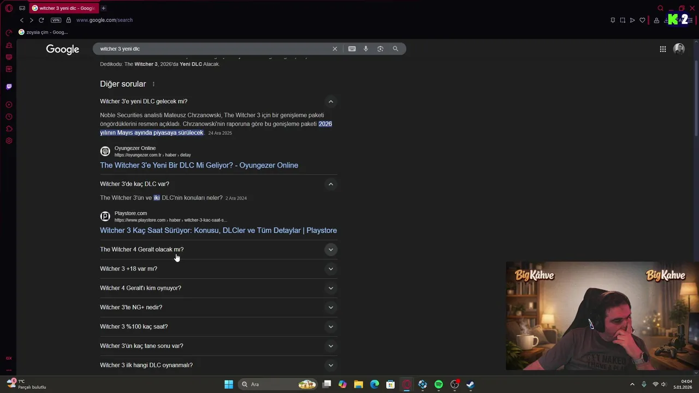Viewport: 699px width, 393px height.
Task: Open the history clock icon in sidebar
Action: pos(9,117)
